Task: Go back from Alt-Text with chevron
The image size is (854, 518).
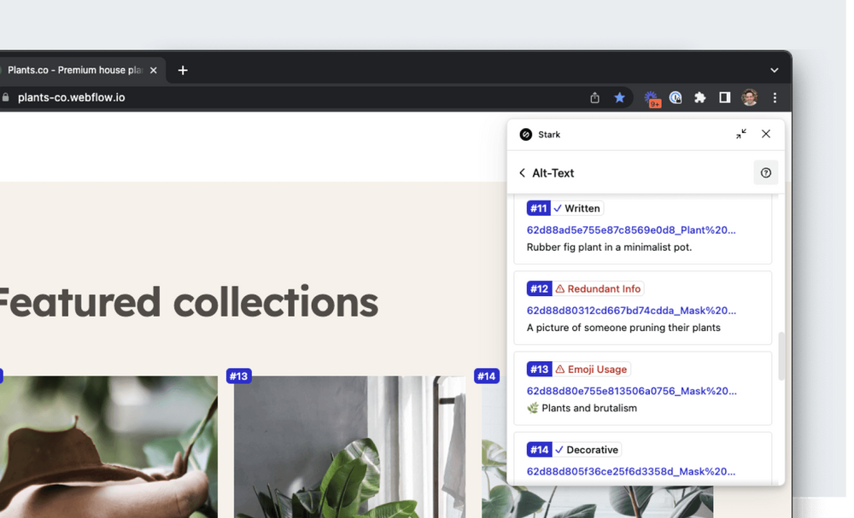Action: [x=523, y=173]
